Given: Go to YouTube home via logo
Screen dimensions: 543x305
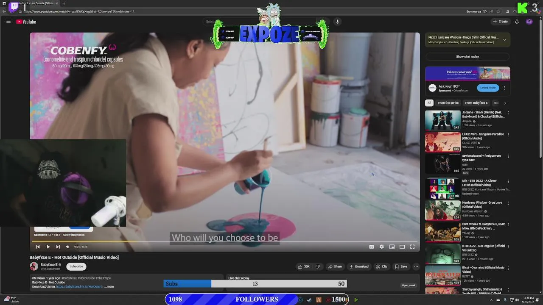Looking at the screenshot, I should pos(26,22).
